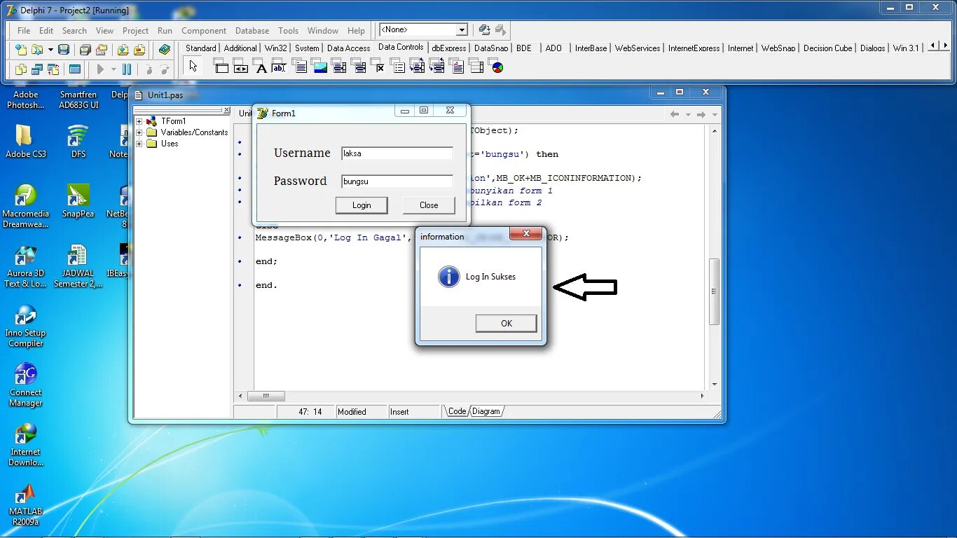This screenshot has width=957, height=538.
Task: Click the View Form toolbar icon
Action: [37, 69]
